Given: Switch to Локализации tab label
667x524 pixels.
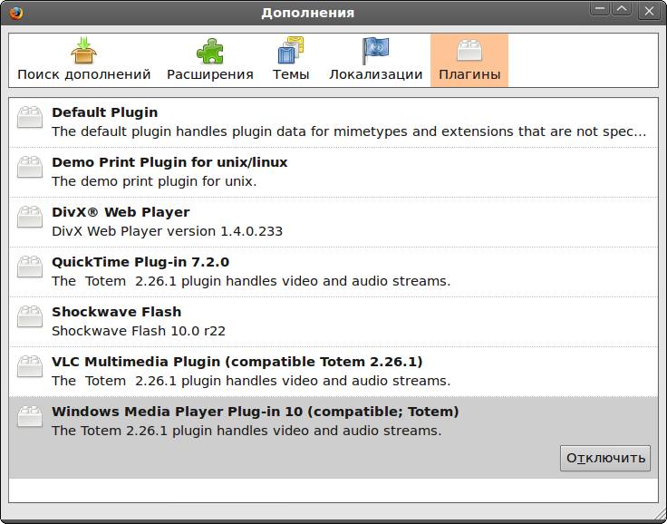Looking at the screenshot, I should 375,74.
